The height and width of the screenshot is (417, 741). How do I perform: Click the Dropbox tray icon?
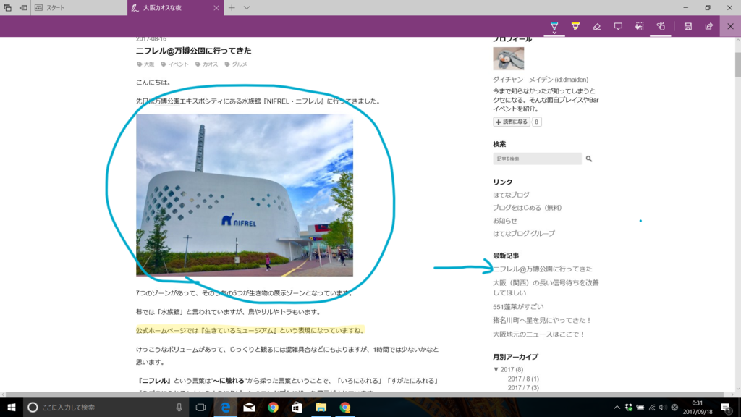(x=629, y=408)
